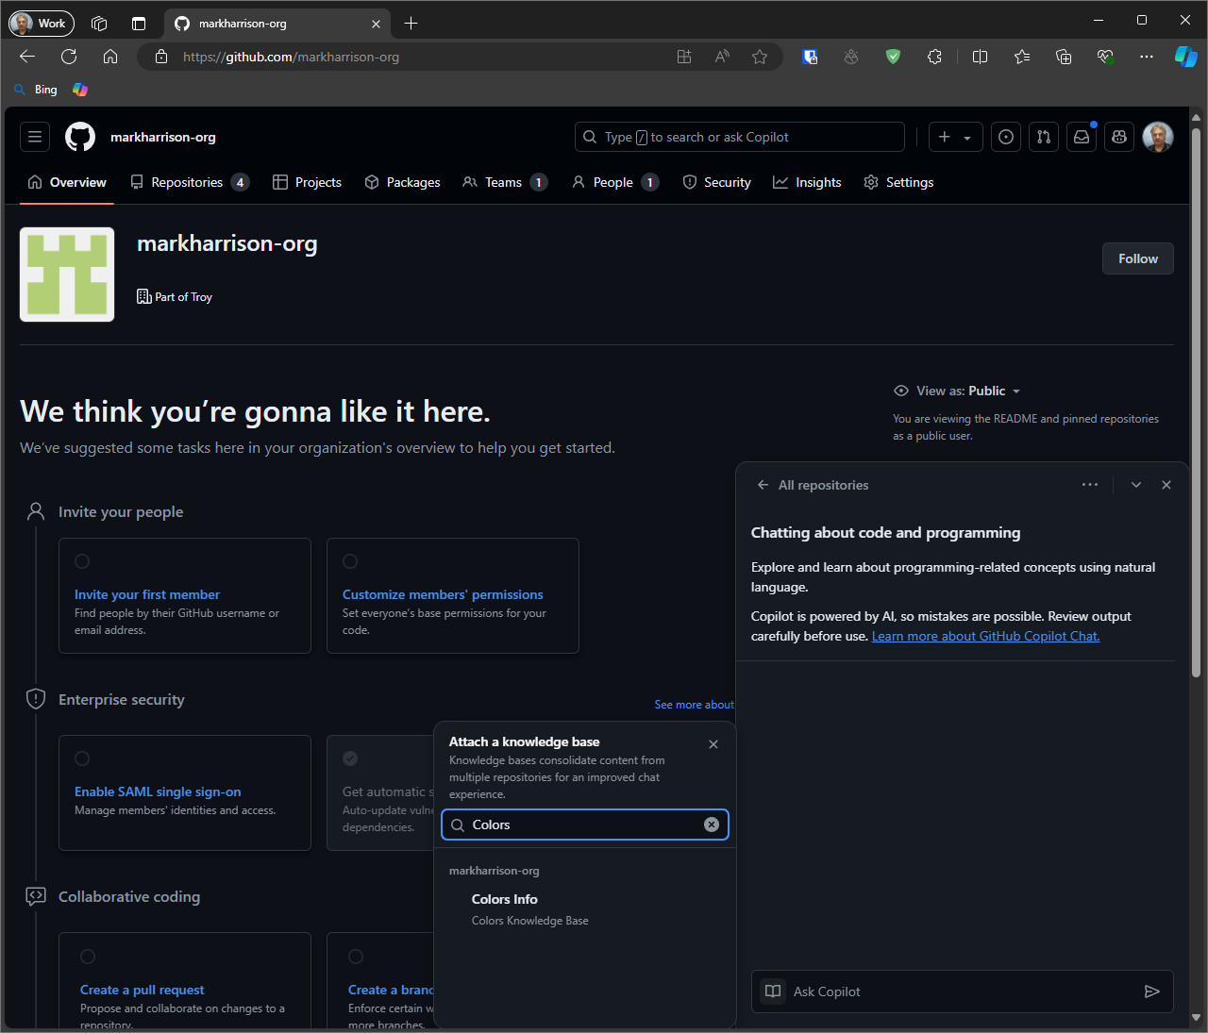1208x1033 pixels.
Task: Open the notifications inbox icon
Action: pos(1082,137)
